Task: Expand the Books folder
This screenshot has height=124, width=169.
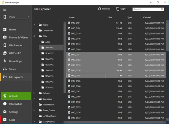Action: tap(34, 25)
